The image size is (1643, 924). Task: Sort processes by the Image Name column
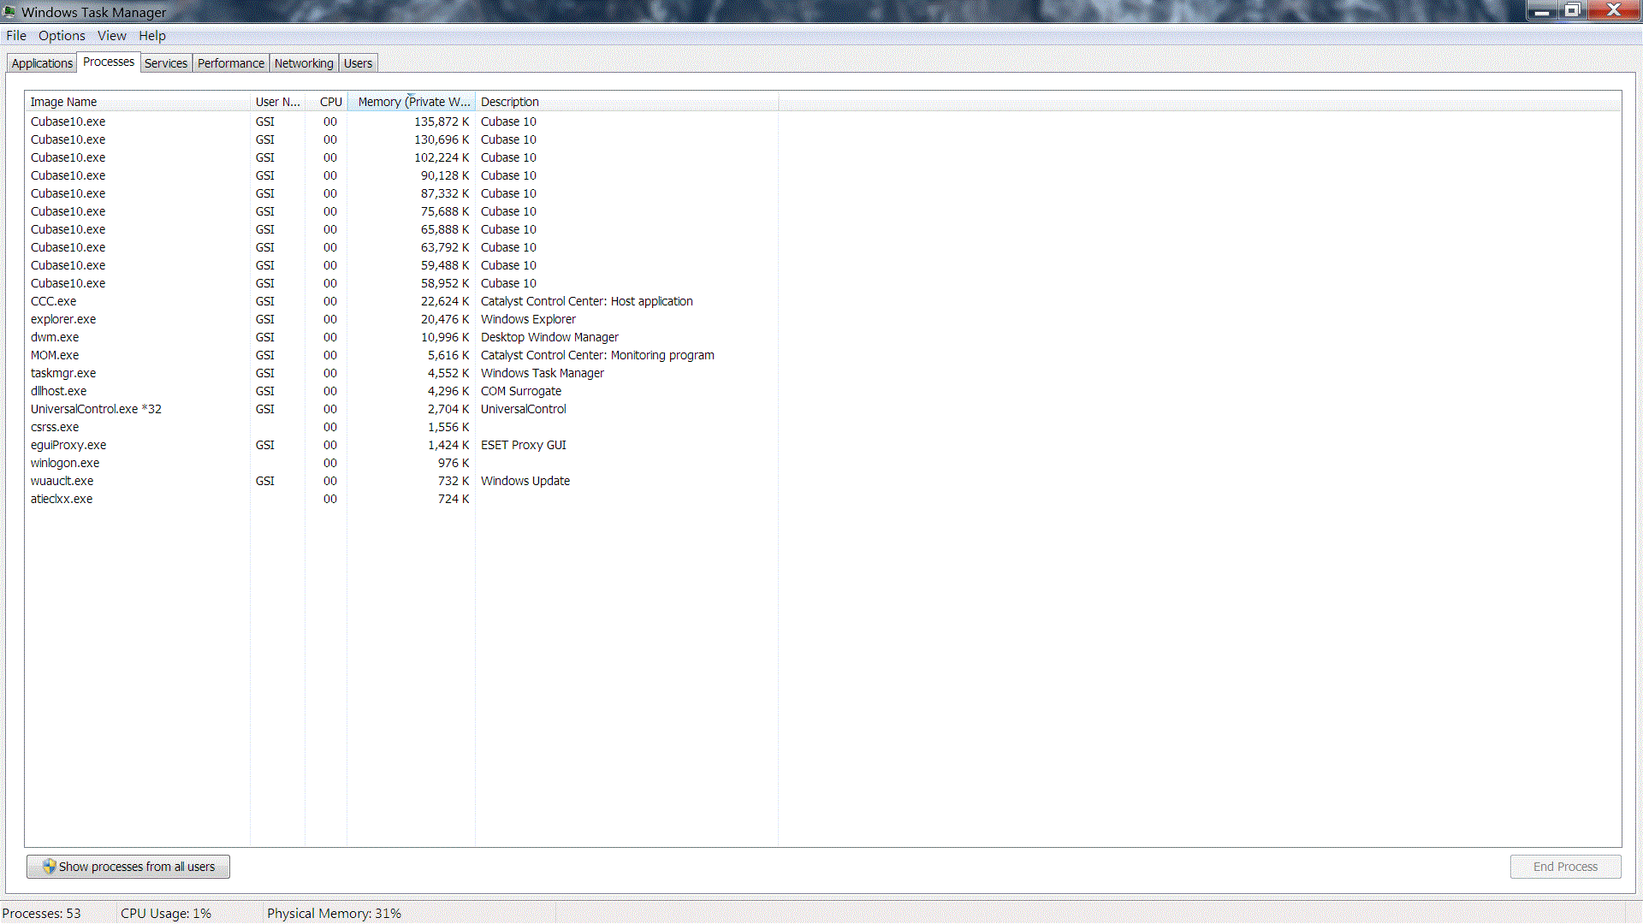[137, 102]
